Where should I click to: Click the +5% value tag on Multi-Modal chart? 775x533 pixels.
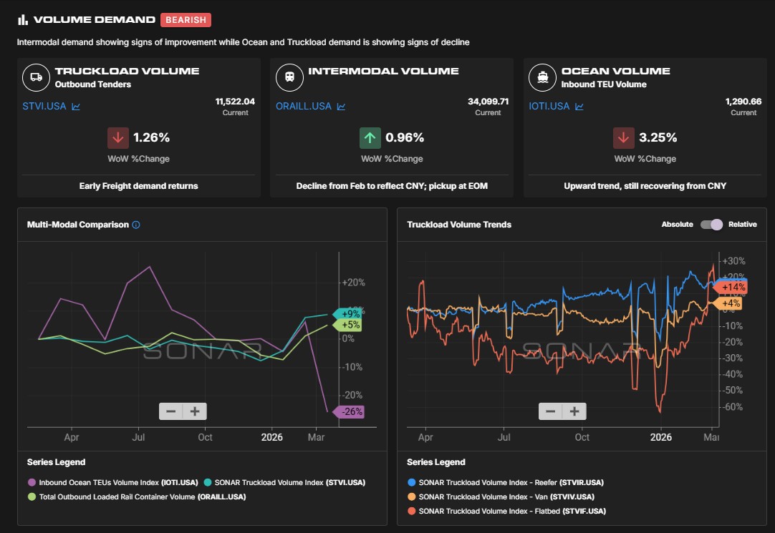(x=347, y=325)
